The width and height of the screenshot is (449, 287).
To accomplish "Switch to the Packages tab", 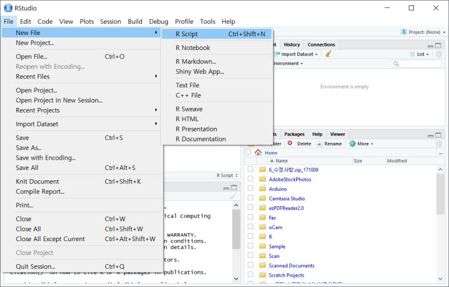I will pyautogui.click(x=294, y=134).
